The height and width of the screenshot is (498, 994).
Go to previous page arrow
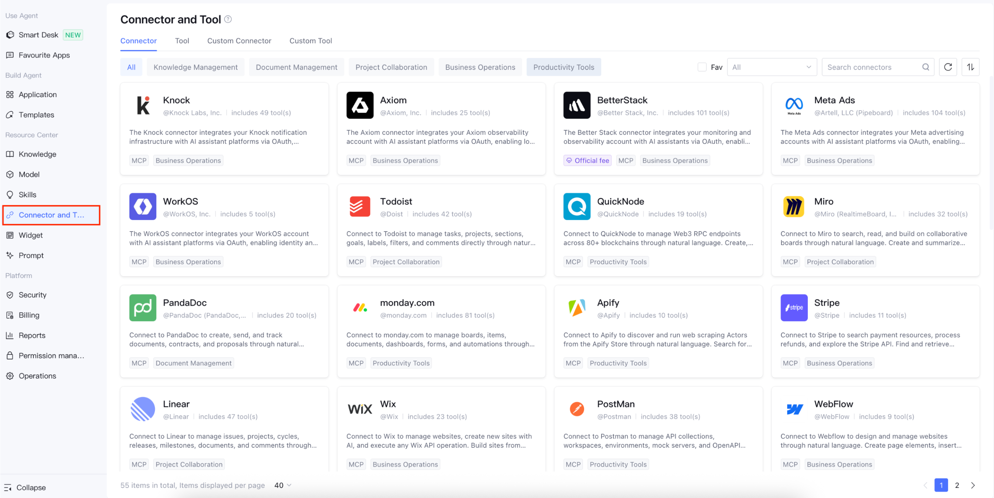(925, 485)
